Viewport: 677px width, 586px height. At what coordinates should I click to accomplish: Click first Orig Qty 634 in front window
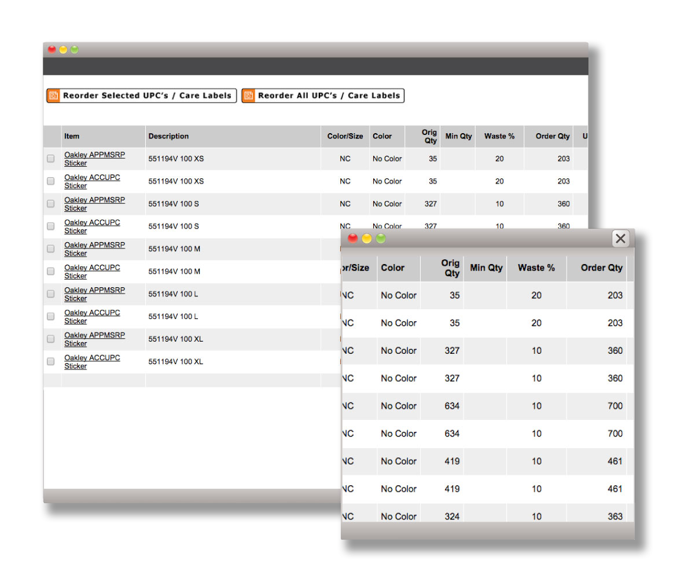coord(452,406)
